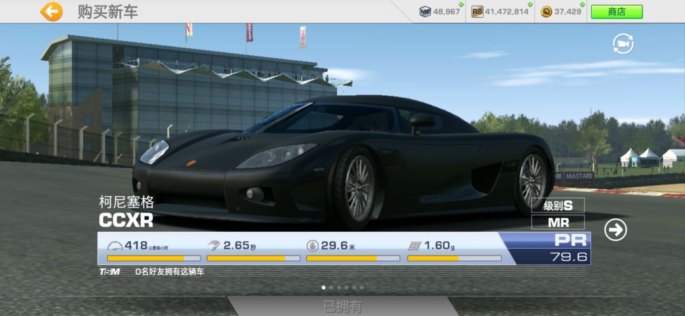Add more R$ currency via plus icon
The width and height of the screenshot is (685, 316).
(530, 5)
